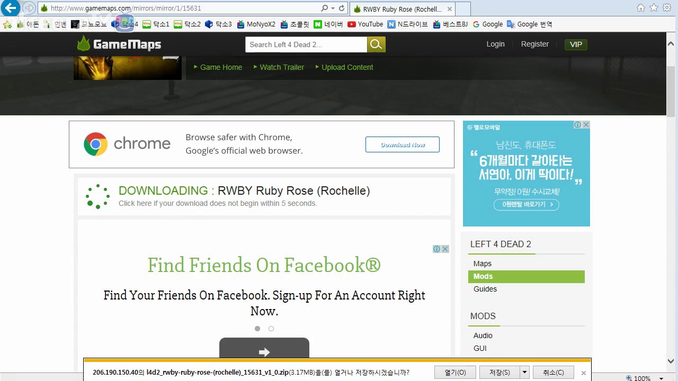Image resolution: width=678 pixels, height=381 pixels.
Task: Open the YouTube bookmark
Action: tap(365, 24)
